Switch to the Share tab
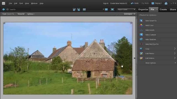The image size is (177, 99). pyautogui.click(x=173, y=10)
